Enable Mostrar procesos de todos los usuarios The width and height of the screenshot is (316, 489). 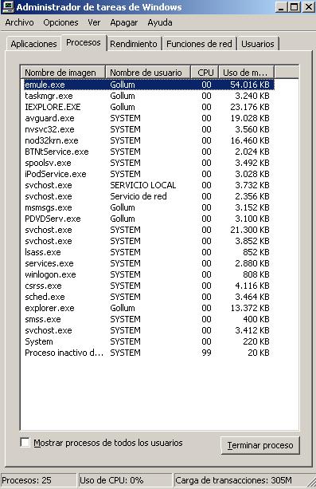click(x=25, y=442)
